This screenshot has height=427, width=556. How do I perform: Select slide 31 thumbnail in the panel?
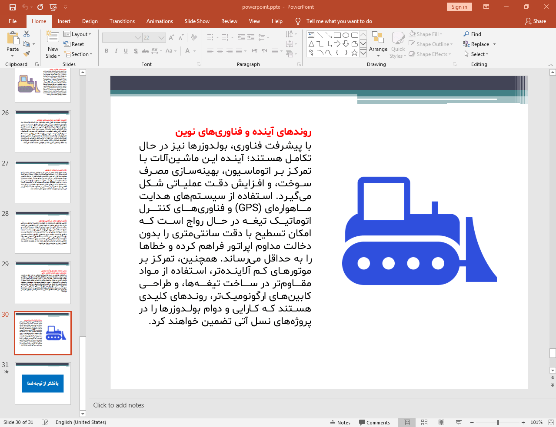click(x=43, y=384)
